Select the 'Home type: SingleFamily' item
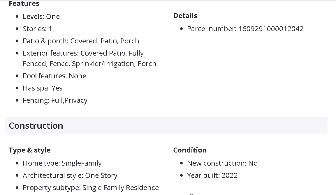 (62, 163)
